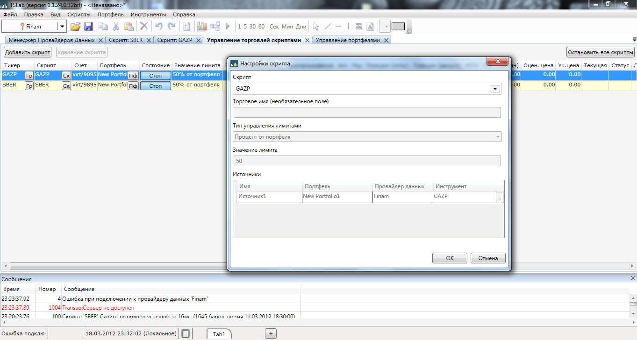The image size is (637, 340).
Task: Click the X delete icon in toolbar
Action: [x=144, y=27]
